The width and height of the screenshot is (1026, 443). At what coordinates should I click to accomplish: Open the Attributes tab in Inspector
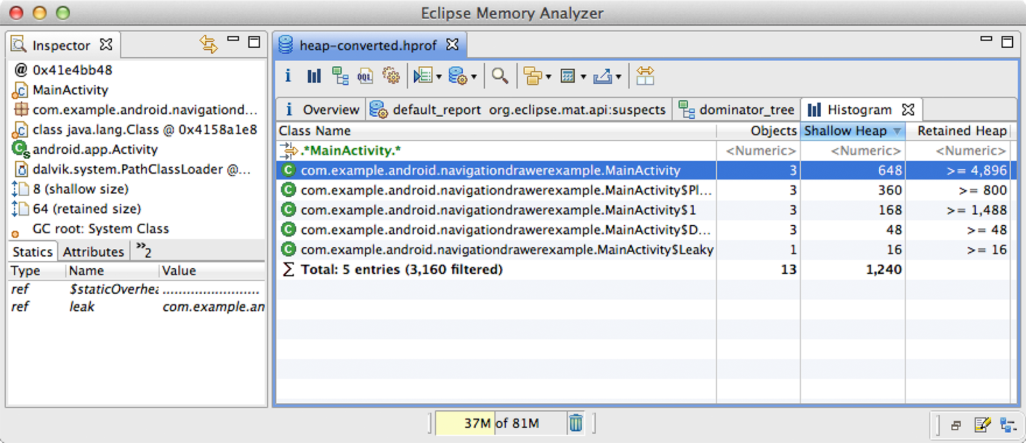click(x=93, y=252)
